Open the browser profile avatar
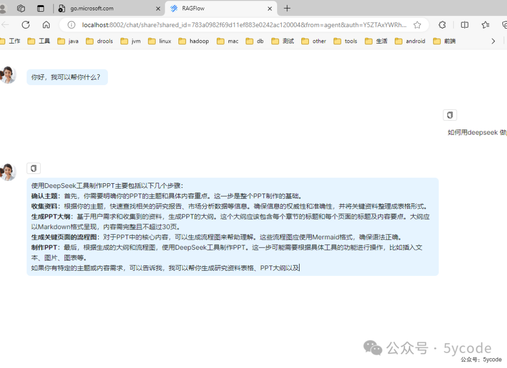The height and width of the screenshot is (368, 507). (x=3, y=8)
